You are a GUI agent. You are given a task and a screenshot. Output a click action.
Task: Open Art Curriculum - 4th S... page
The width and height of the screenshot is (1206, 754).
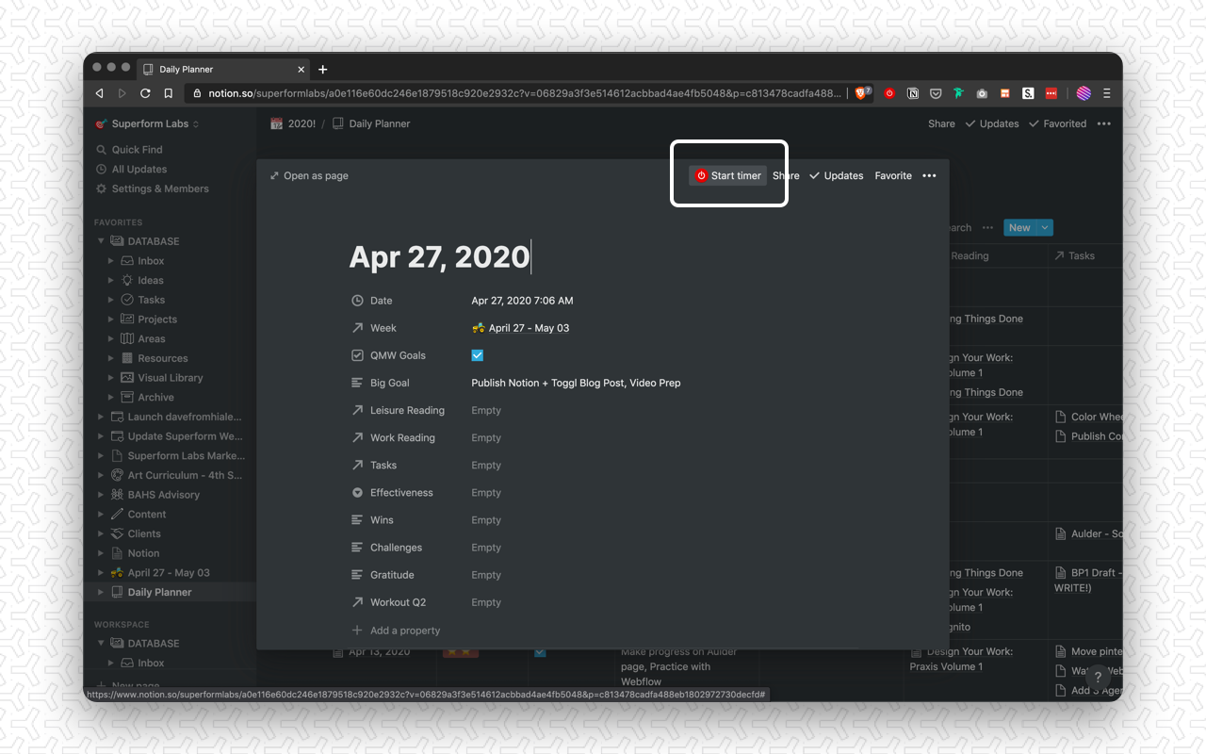click(185, 475)
